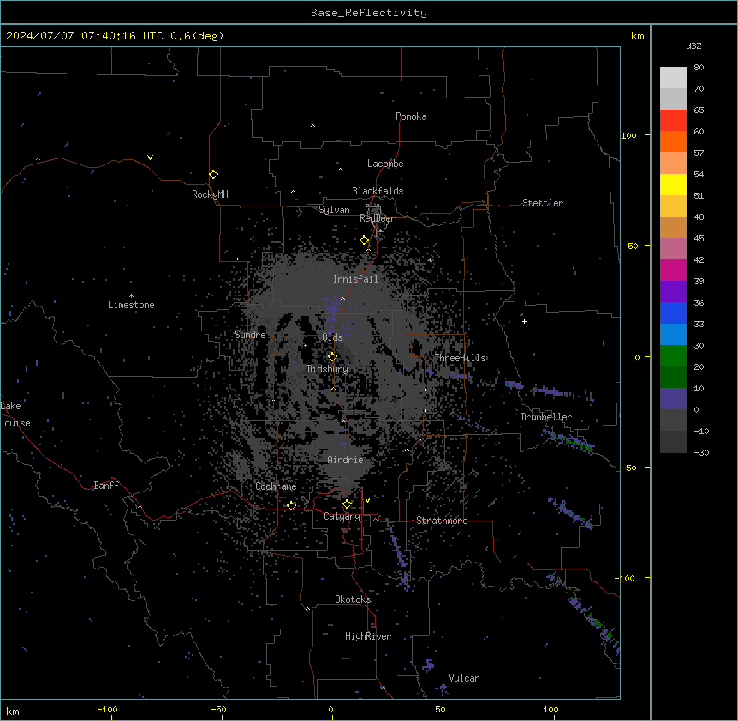Select the yellow 51-54 dBZ legend swatch
This screenshot has width=738, height=721.
coord(673,184)
